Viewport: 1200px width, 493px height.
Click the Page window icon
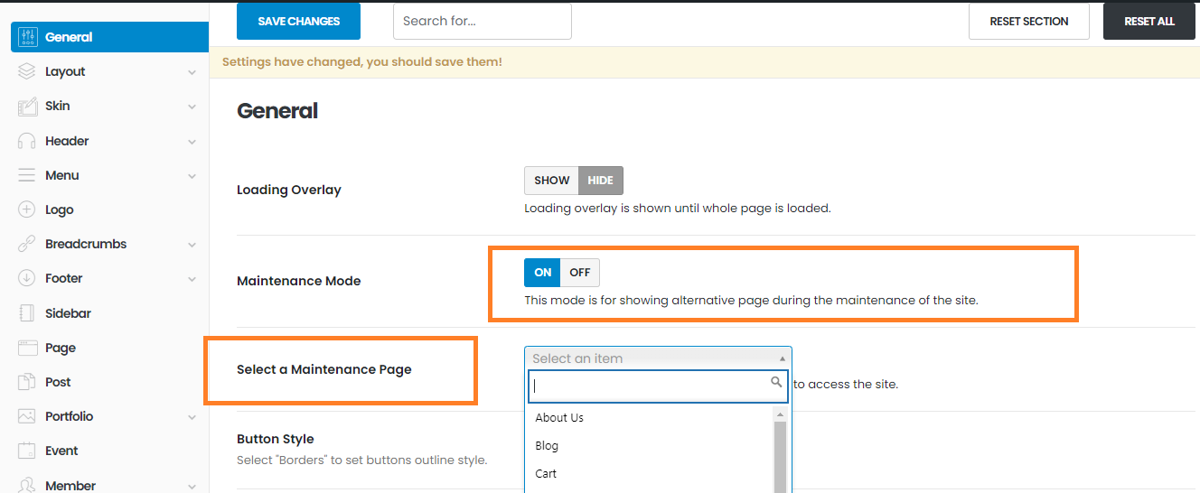tap(27, 348)
